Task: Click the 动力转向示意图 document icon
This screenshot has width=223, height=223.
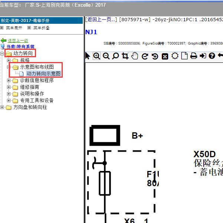Action: [x=22, y=74]
